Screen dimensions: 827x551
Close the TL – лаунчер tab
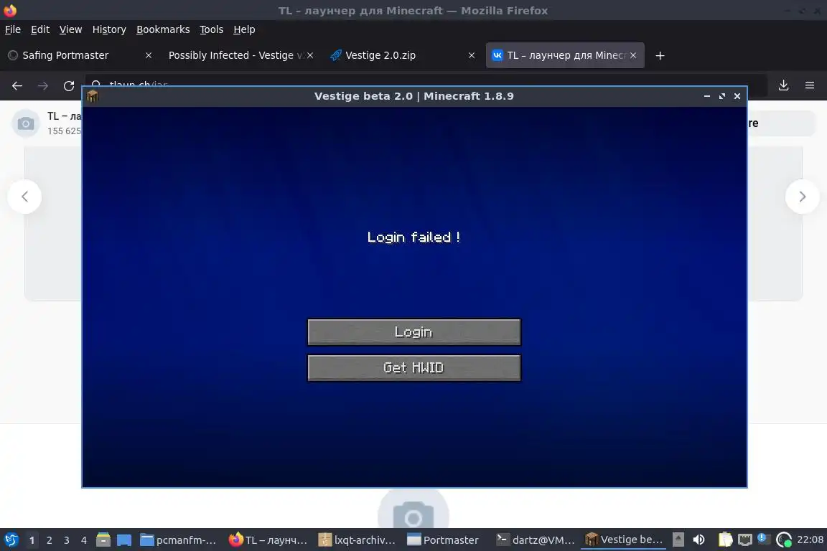click(x=633, y=55)
